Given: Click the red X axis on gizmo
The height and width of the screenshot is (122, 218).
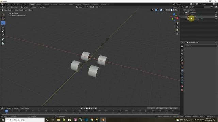Looking at the screenshot, I should point(177,18).
